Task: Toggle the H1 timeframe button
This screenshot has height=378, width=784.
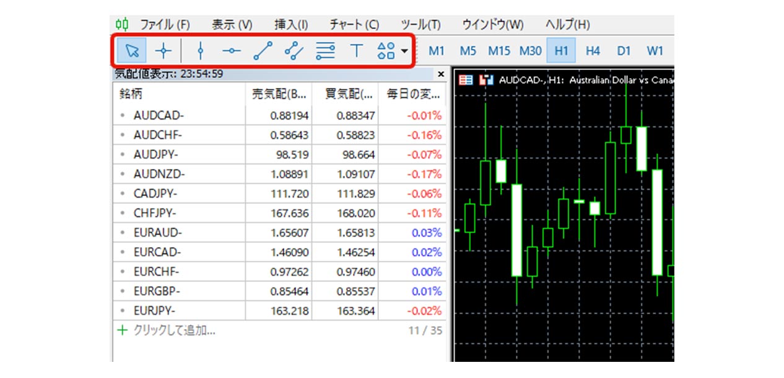Action: pyautogui.click(x=561, y=51)
